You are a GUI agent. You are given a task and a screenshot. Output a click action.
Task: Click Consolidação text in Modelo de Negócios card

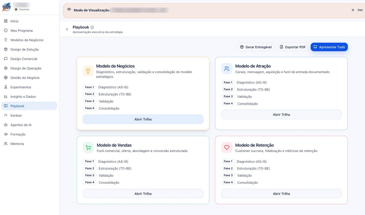[109, 108]
